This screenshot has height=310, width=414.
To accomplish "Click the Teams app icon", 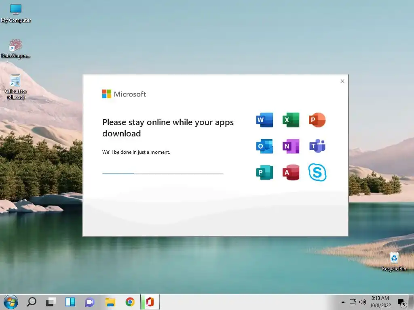I will pos(317,146).
